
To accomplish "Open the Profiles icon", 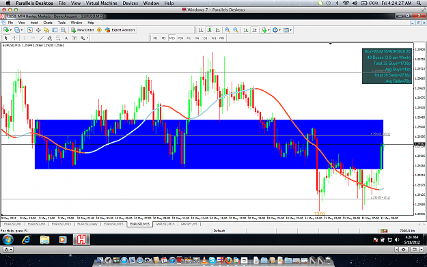I will [17, 30].
